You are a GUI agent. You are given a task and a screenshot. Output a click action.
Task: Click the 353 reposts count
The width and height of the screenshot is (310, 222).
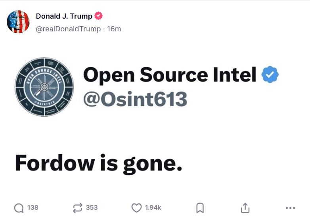click(x=92, y=208)
